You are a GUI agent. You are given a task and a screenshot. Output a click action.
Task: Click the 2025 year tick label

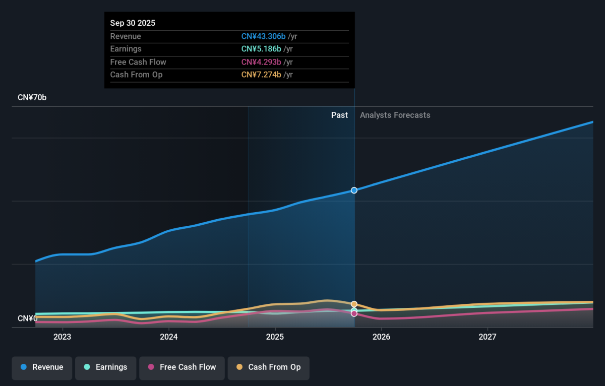click(x=275, y=336)
